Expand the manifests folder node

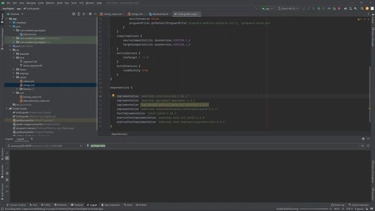(x=11, y=22)
